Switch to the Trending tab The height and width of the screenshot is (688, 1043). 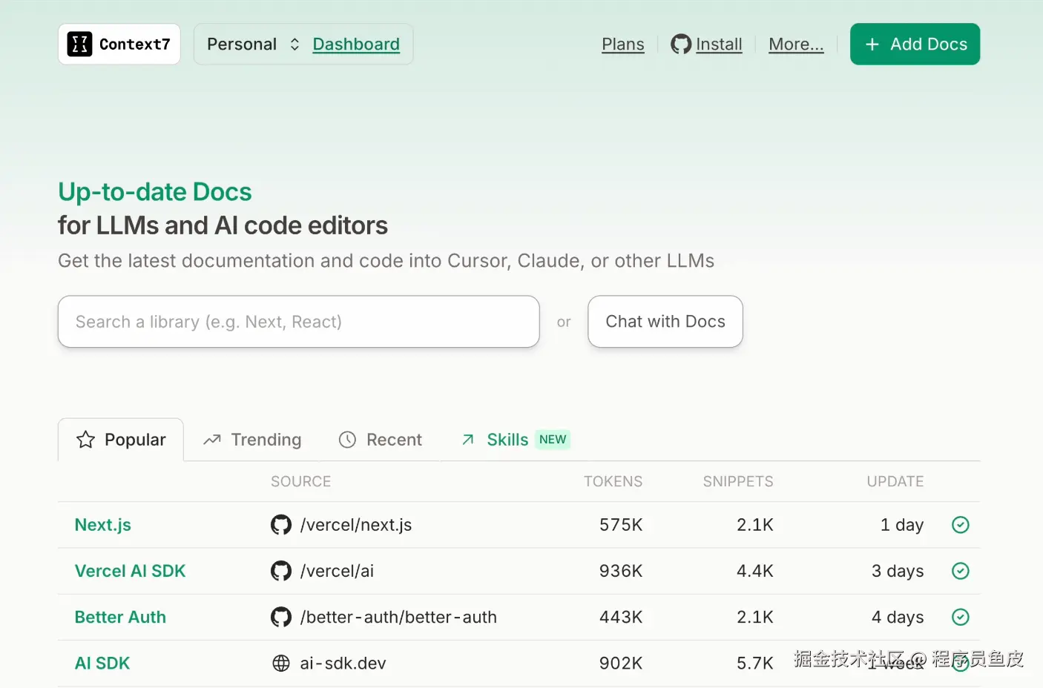point(253,440)
